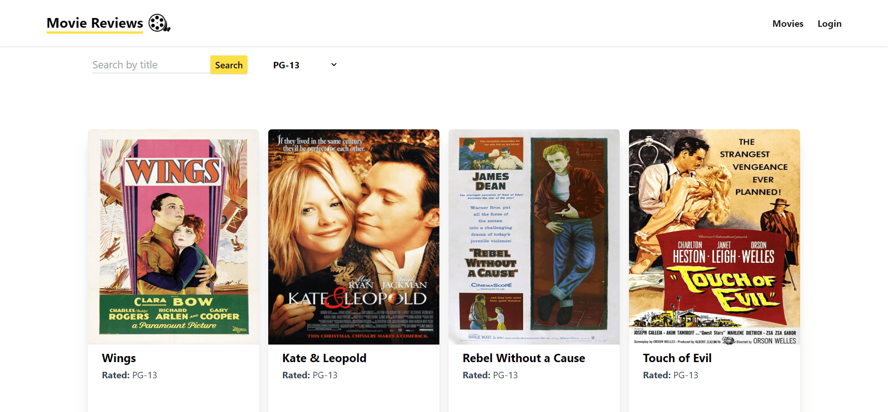Click the Rebel Without a Cause title
The width and height of the screenshot is (888, 412).
point(524,358)
